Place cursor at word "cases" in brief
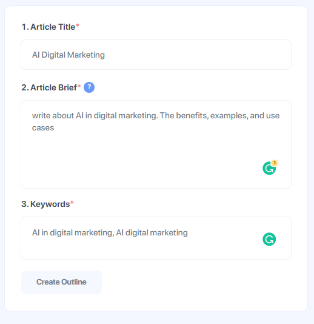 click(43, 128)
